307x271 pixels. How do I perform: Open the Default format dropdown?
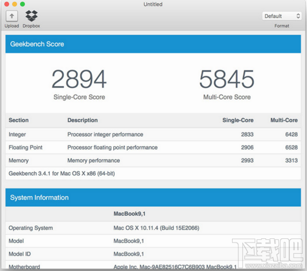coord(281,16)
